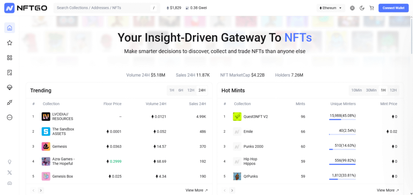
Task: Click the lightbulb icon in sidebar
Action: (10, 162)
